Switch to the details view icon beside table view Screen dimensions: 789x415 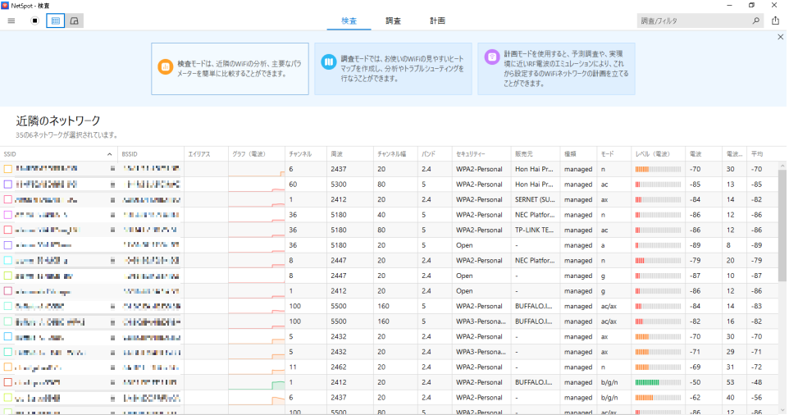click(x=75, y=21)
